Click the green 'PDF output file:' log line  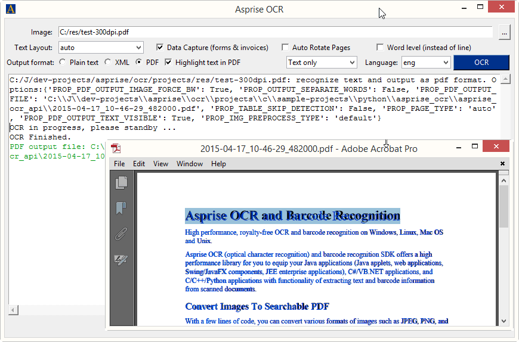tap(57, 147)
